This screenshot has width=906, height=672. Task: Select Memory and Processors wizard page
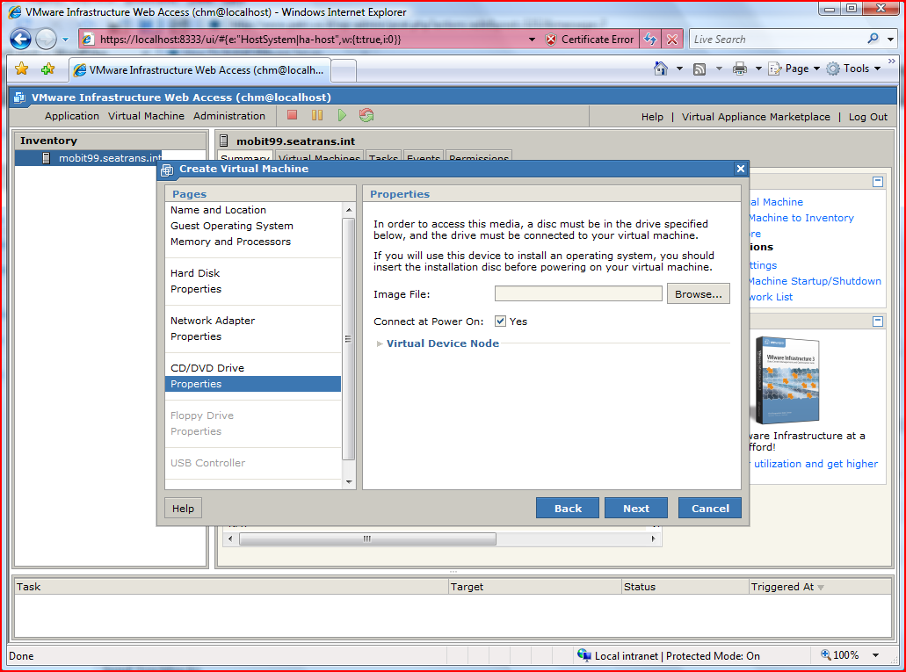click(x=230, y=242)
